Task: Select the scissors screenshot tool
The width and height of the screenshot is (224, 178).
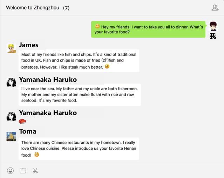Action: tap(35, 171)
